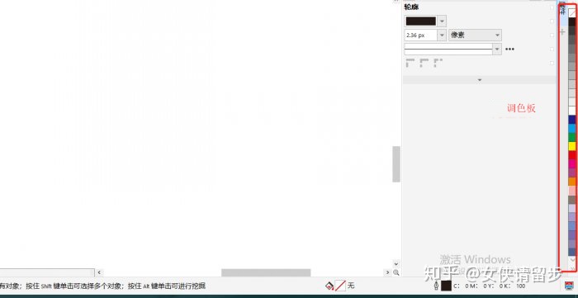
Task: Pick the orange palette swatch
Action: click(x=572, y=182)
